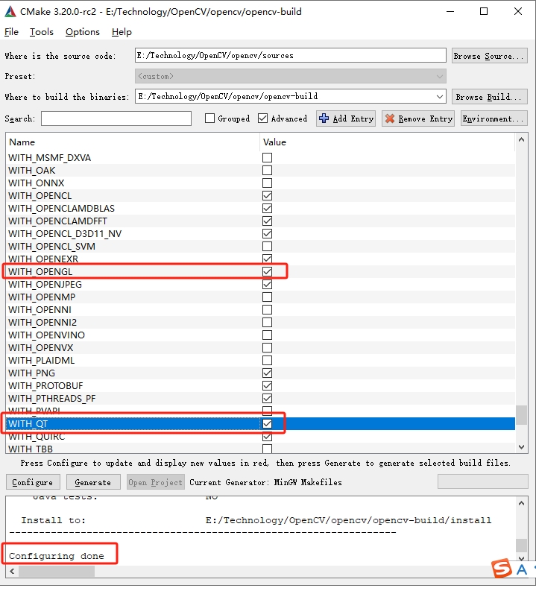
Task: Uncheck the WITH_OPENCLAMDFFT checkbox
Action: pos(267,221)
